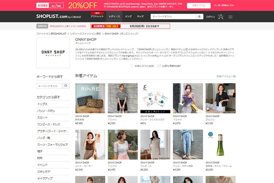Image resolution: width=274 pixels, height=183 pixels.
Task: Click the ¥891 price text
Action: (143, 123)
